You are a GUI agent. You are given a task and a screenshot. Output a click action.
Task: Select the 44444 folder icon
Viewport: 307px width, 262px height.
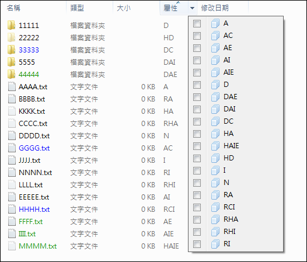pyautogui.click(x=11, y=74)
